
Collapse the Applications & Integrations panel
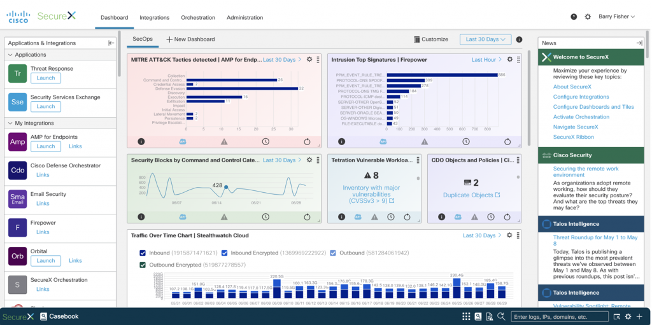tap(111, 43)
